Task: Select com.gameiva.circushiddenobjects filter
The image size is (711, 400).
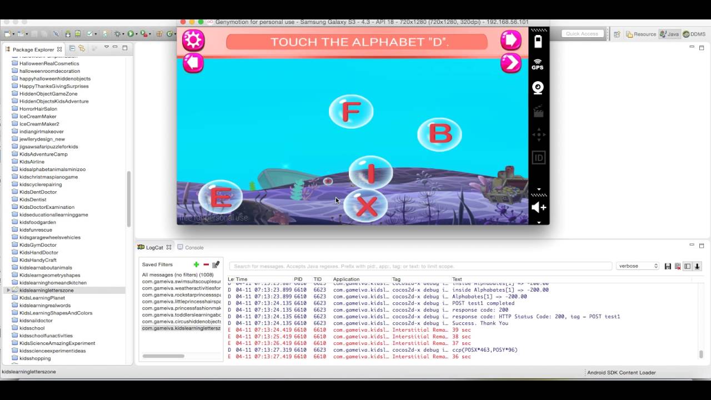Action: coord(181,322)
